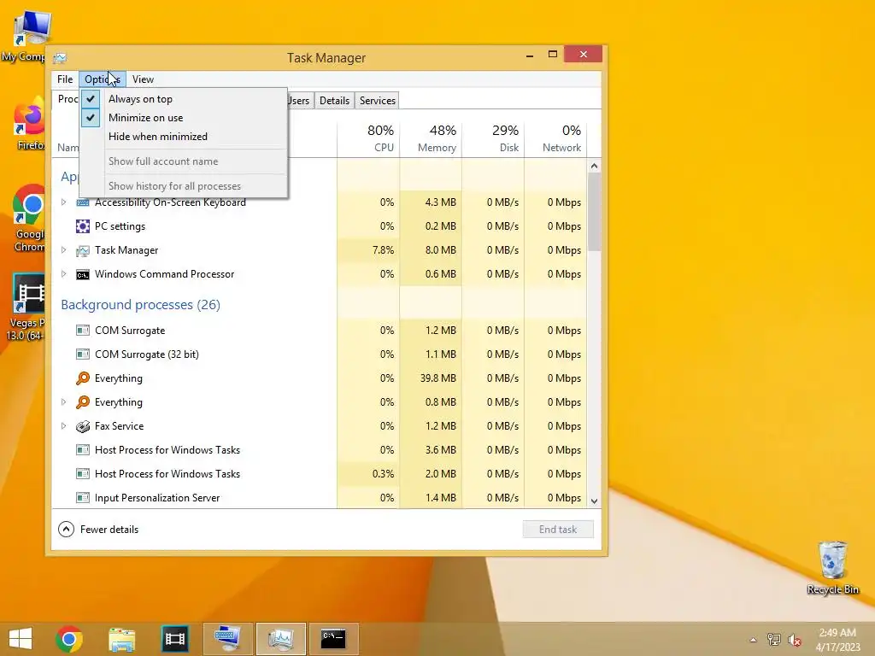Click Show full account name entry
The height and width of the screenshot is (656, 875).
click(x=185, y=161)
